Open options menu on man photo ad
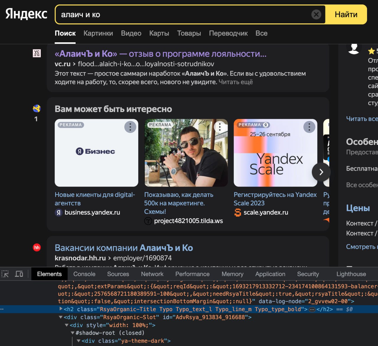Screen dimensions: 378x346 pos(220,127)
